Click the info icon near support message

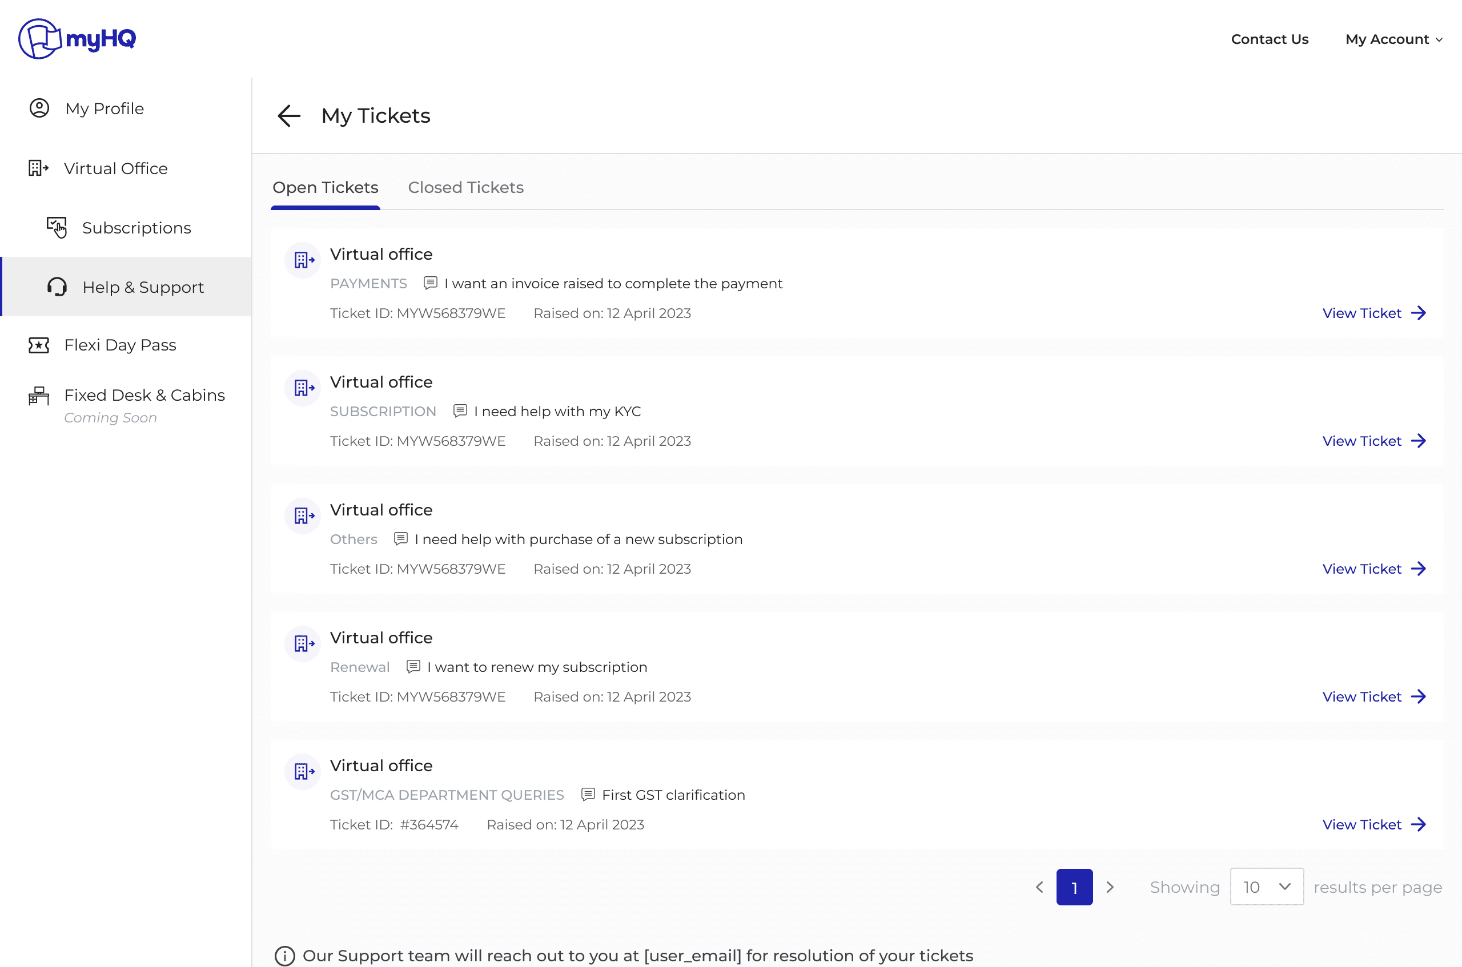284,956
